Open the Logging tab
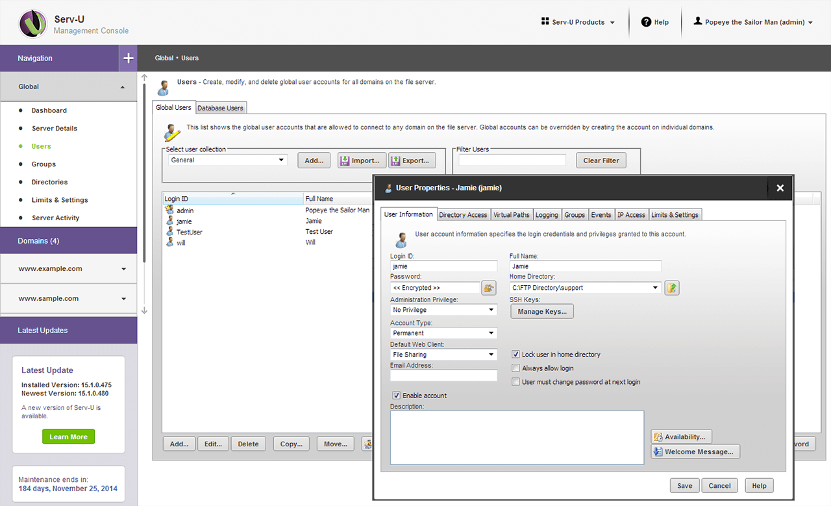The image size is (831, 506). (x=547, y=215)
